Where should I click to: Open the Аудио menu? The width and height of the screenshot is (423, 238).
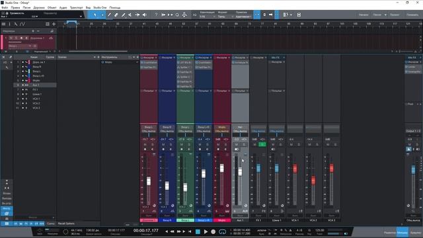63,7
